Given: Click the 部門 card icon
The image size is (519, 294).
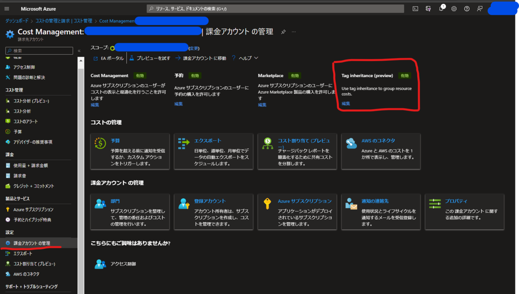Looking at the screenshot, I should (x=100, y=204).
